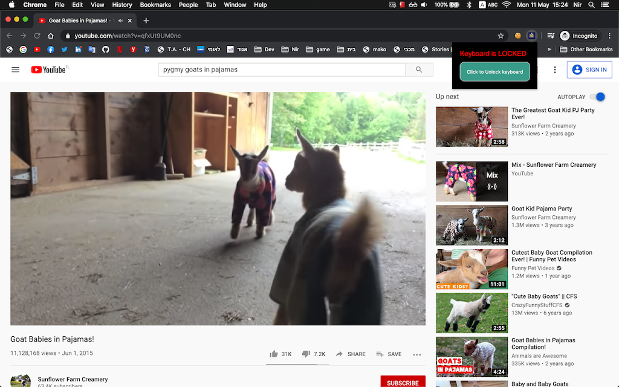619x387 pixels.
Task: Click the cookie extension icon
Action: click(x=517, y=36)
